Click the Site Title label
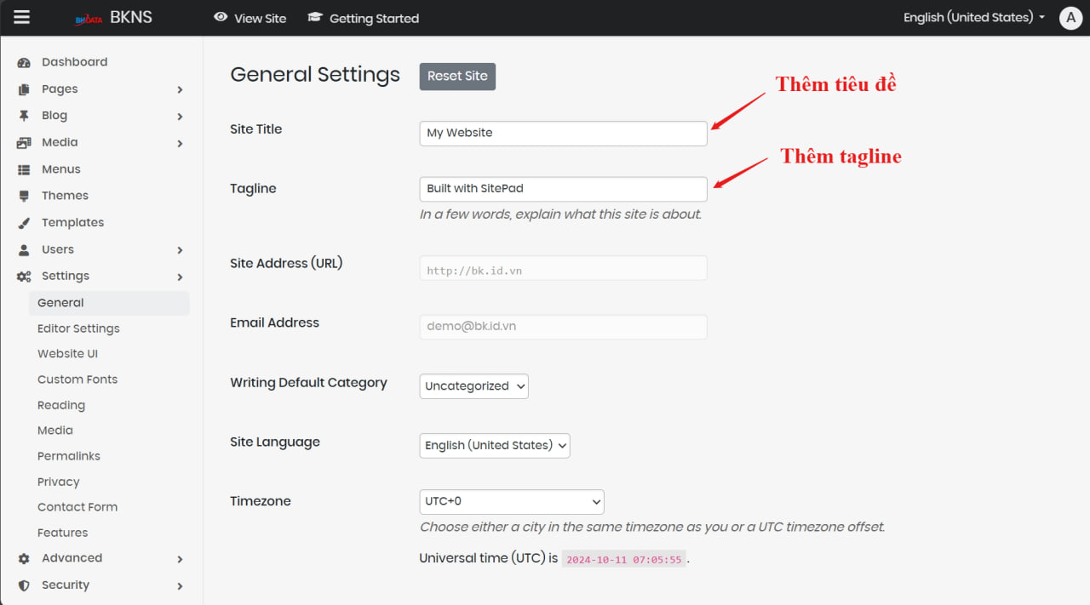 pyautogui.click(x=255, y=129)
